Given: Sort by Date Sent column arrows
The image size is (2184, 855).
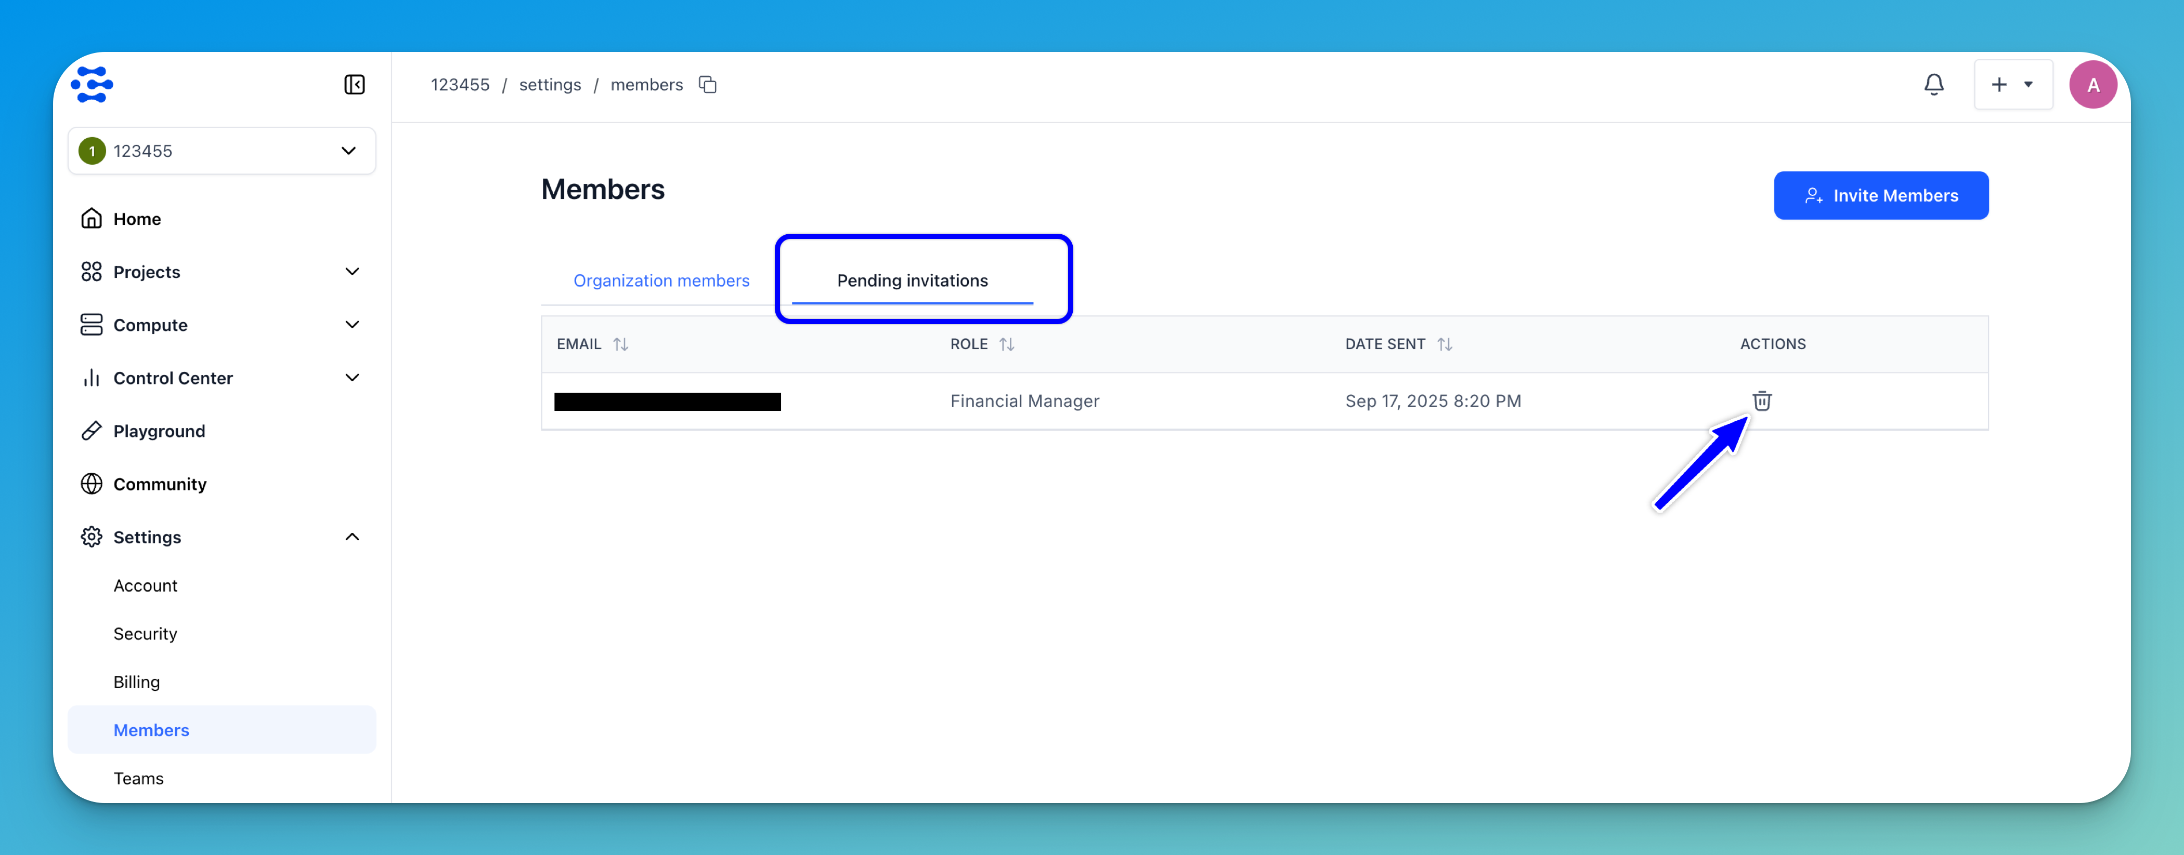Looking at the screenshot, I should tap(1445, 344).
